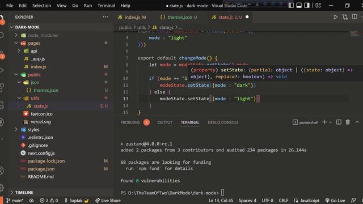Create new terminal with plus icon
Viewport: 363px width, 204px height.
[x=324, y=122]
